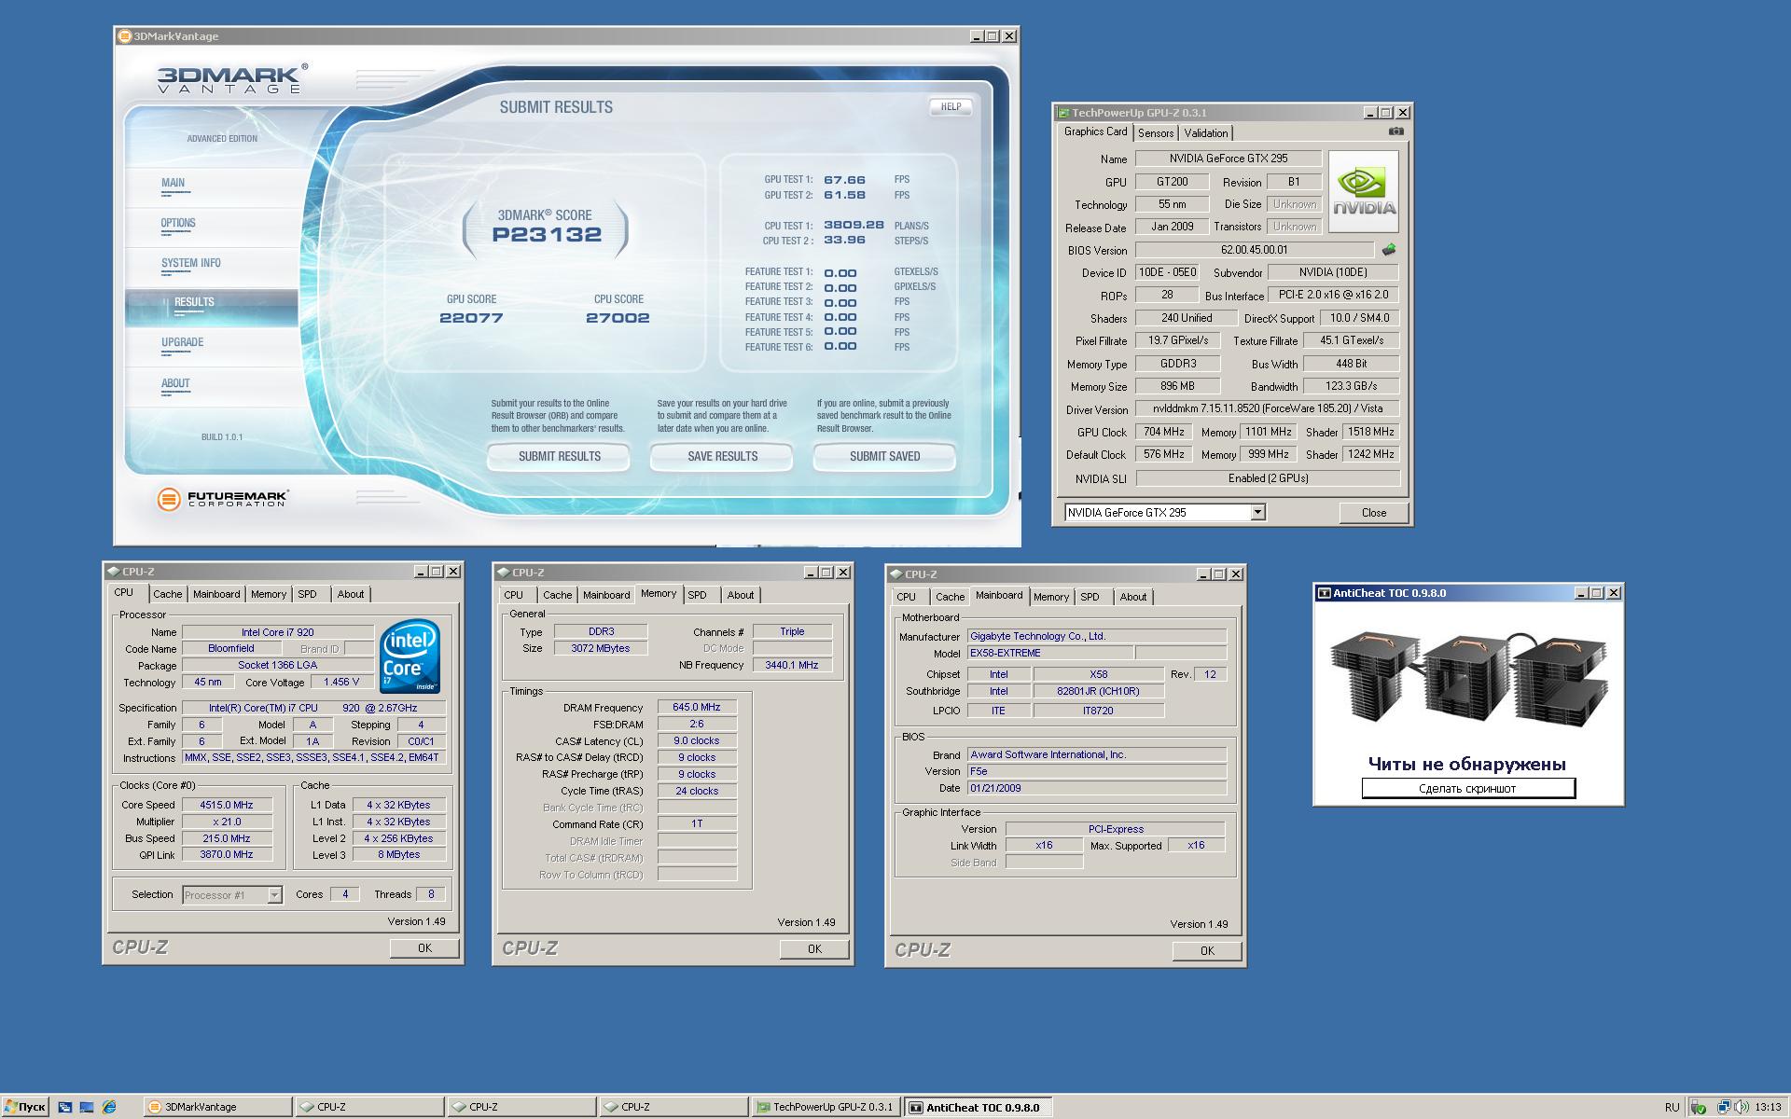
Task: Open Memory tab in CPU-Z mainboard window
Action: (1051, 597)
